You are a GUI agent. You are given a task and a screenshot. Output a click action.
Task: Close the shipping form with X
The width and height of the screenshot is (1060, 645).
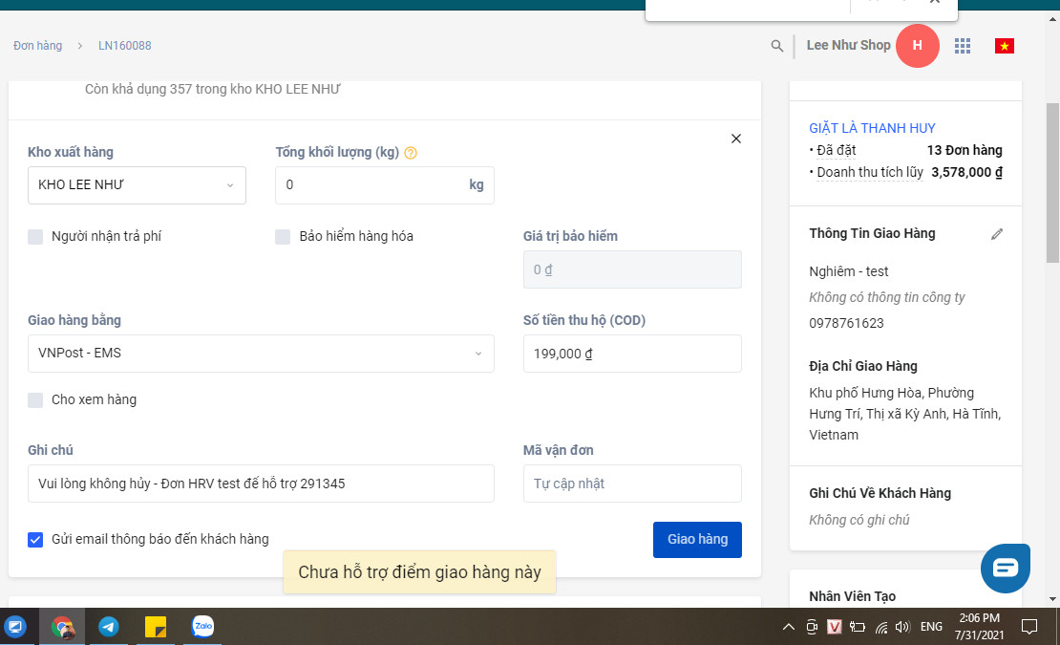[736, 139]
